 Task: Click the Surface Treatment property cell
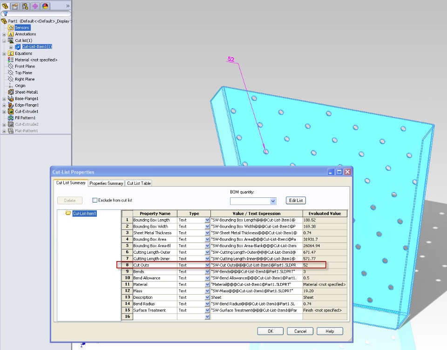point(155,310)
